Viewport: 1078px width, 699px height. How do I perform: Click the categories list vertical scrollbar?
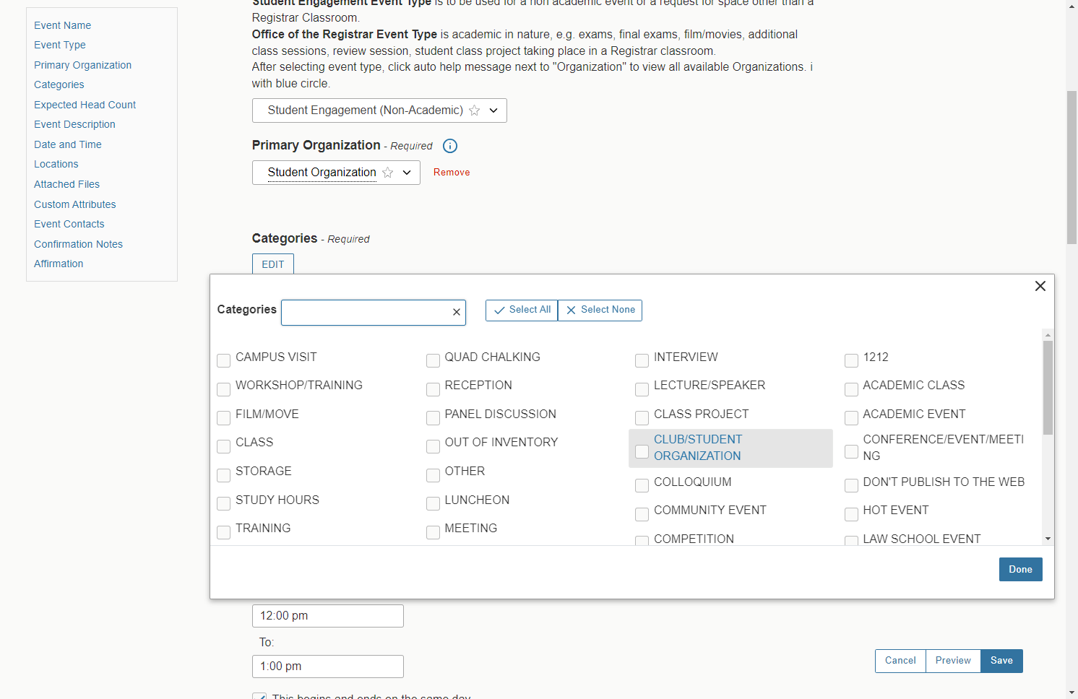pos(1048,388)
